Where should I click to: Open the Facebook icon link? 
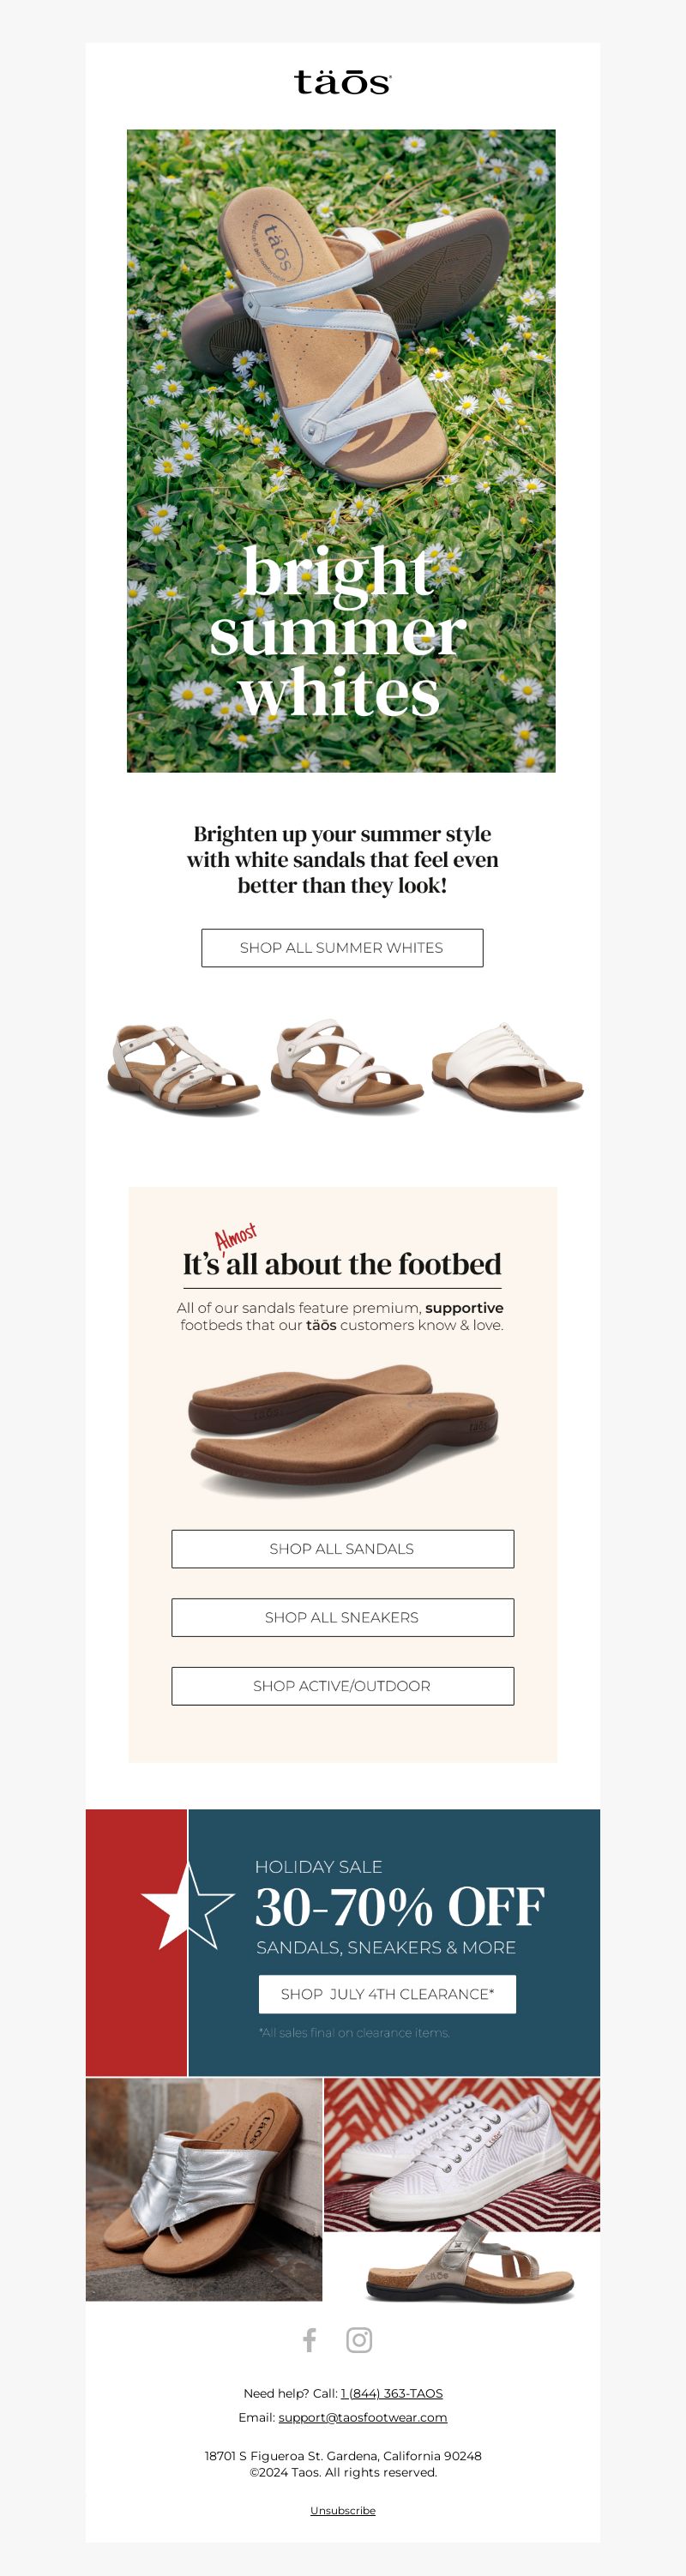[310, 2339]
